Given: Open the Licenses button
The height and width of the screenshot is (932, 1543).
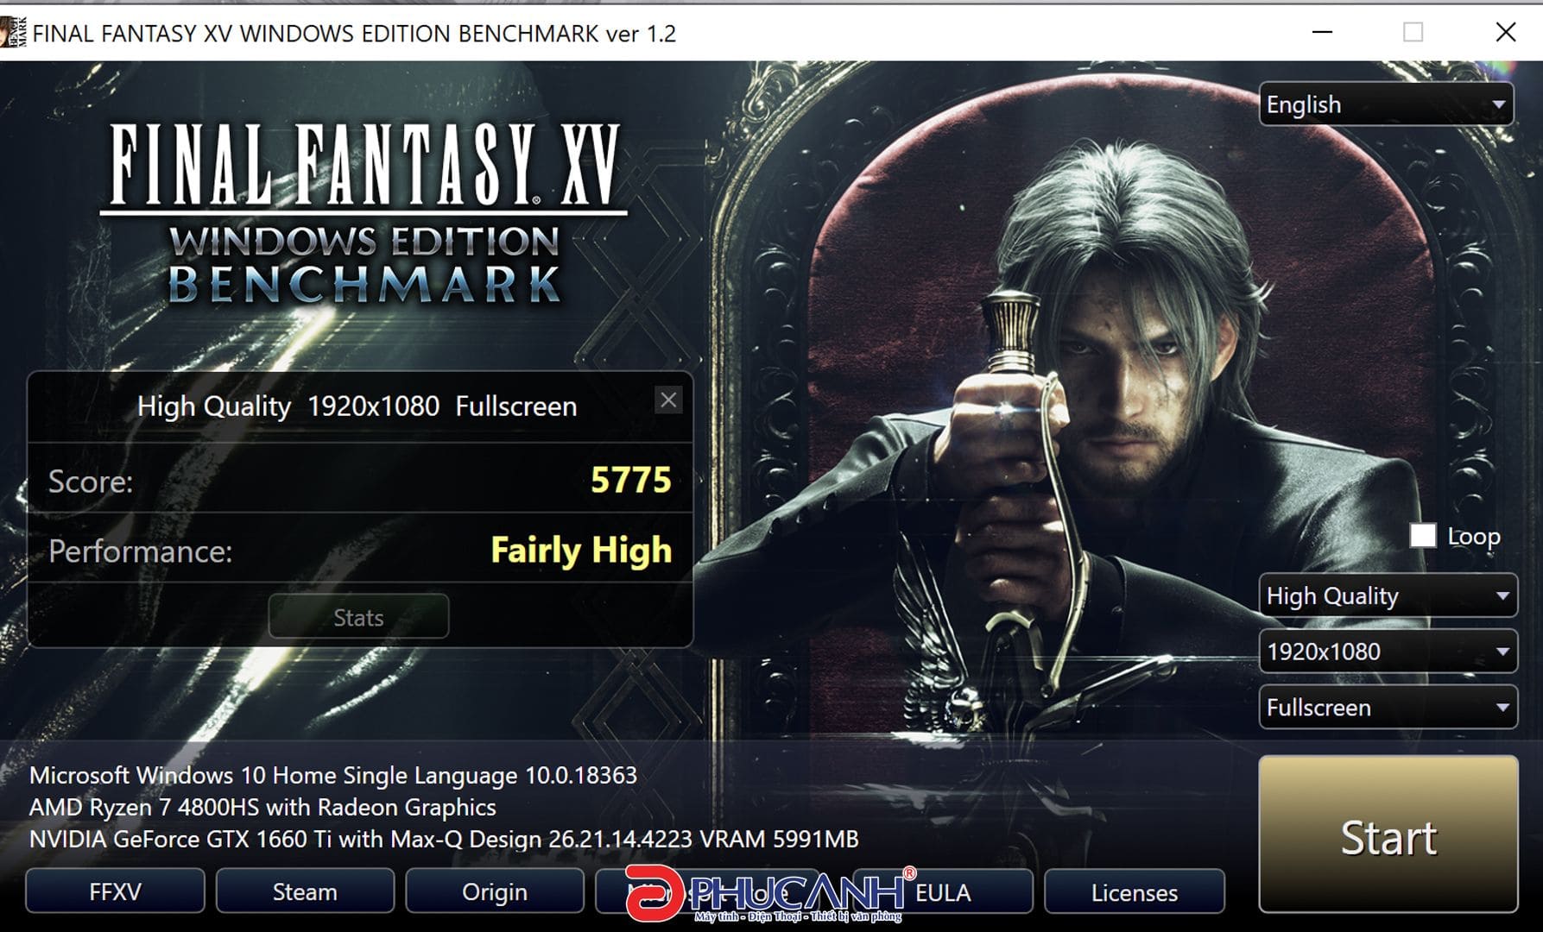Looking at the screenshot, I should pos(1134,891).
